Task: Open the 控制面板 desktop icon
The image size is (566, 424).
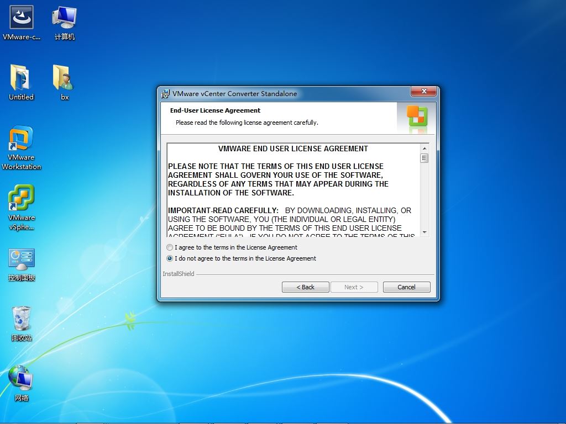Action: pos(22,264)
